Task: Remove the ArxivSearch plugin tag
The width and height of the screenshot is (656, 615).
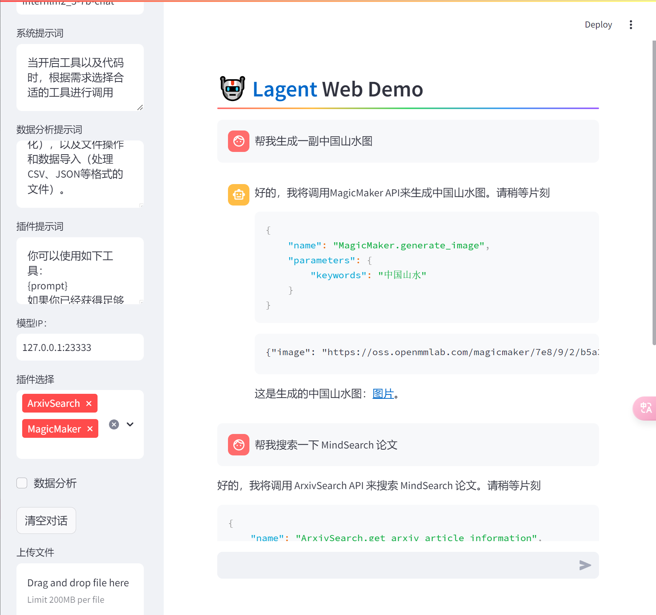Action: click(x=89, y=403)
